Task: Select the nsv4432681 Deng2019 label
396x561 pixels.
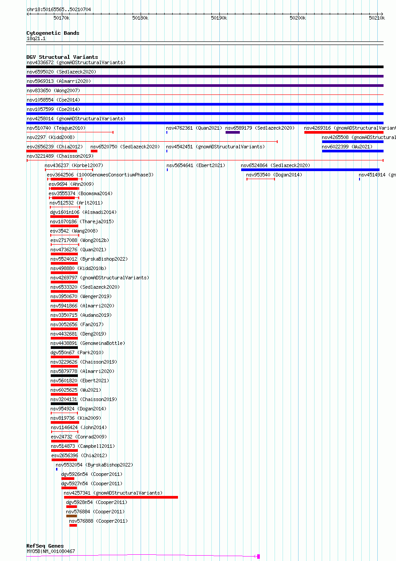Action: pyautogui.click(x=78, y=334)
